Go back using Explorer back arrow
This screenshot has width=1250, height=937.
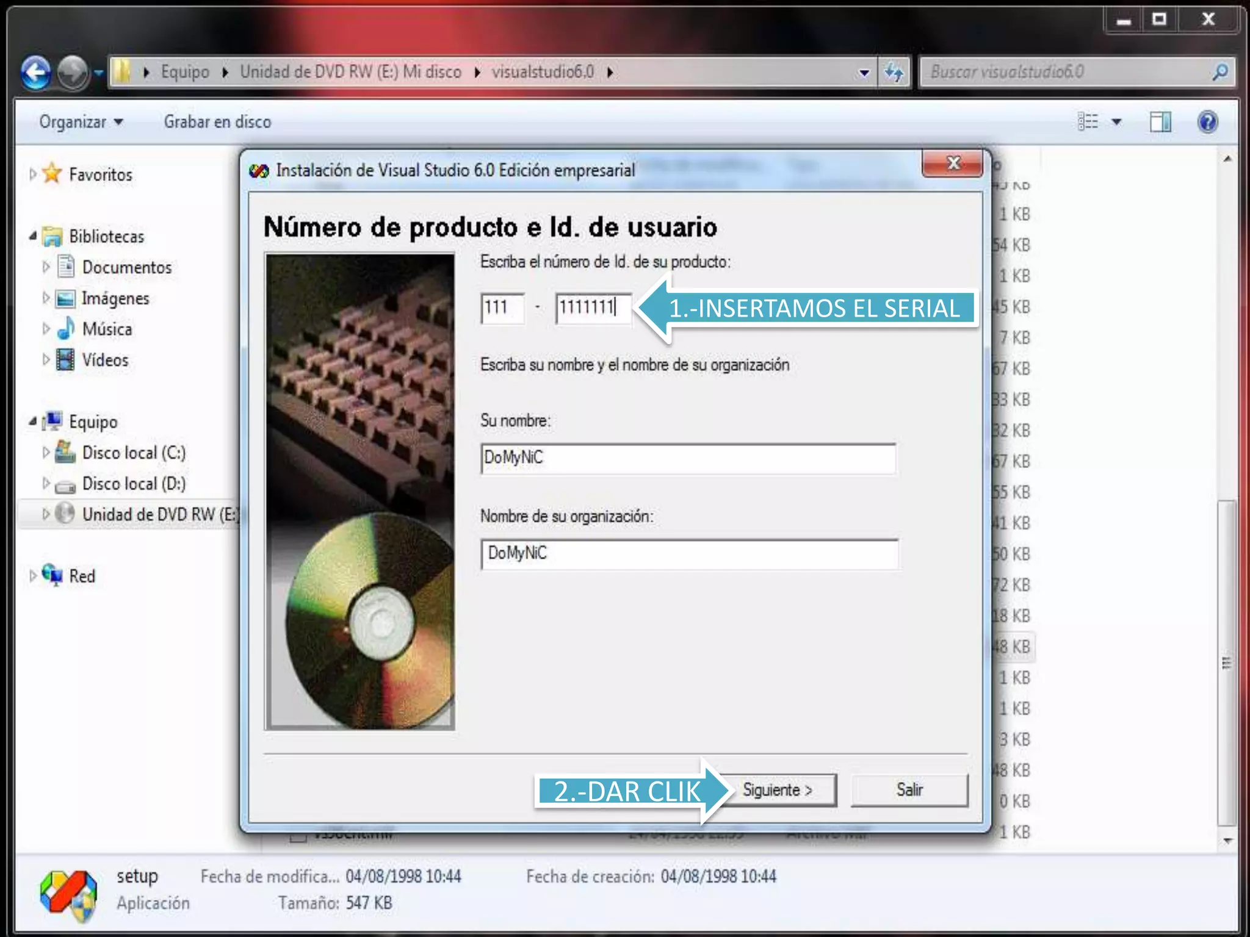coord(35,72)
